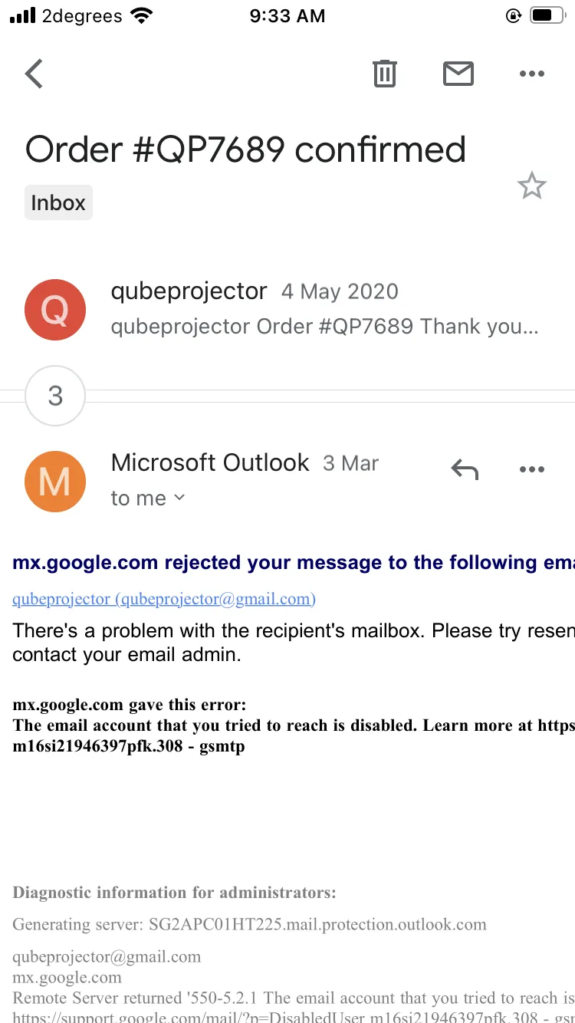Expand the 'to me' recipient details
Image resolution: width=575 pixels, height=1023 pixels.
pyautogui.click(x=148, y=498)
